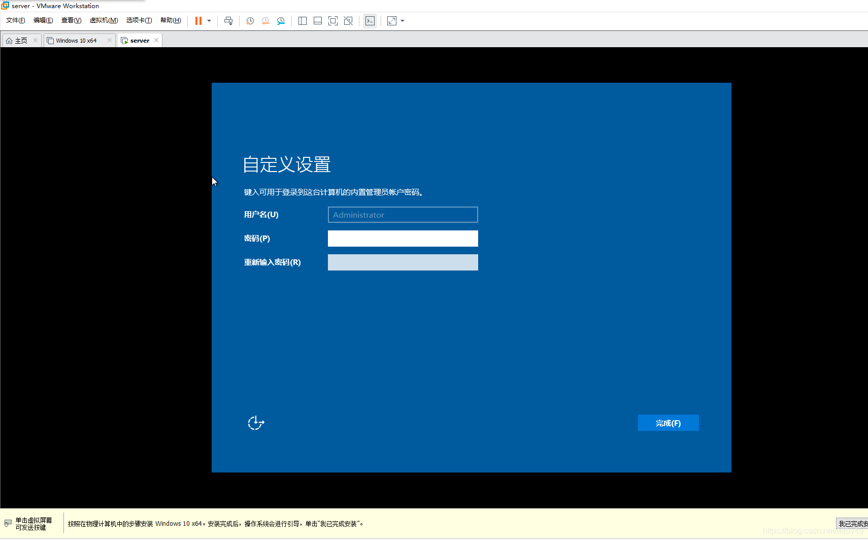Open the ease of access icon

(256, 423)
